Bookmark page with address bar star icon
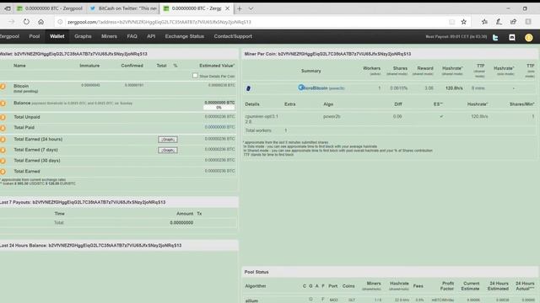The height and width of the screenshot is (303, 540). (x=464, y=22)
